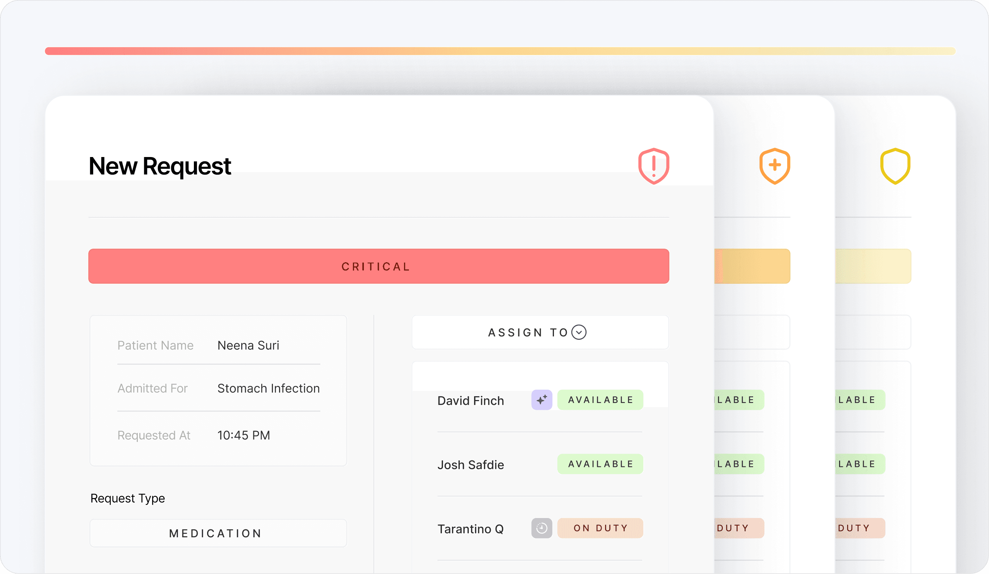Screen dimensions: 989x574
Task: Click the red critical alert shield icon
Action: (654, 166)
